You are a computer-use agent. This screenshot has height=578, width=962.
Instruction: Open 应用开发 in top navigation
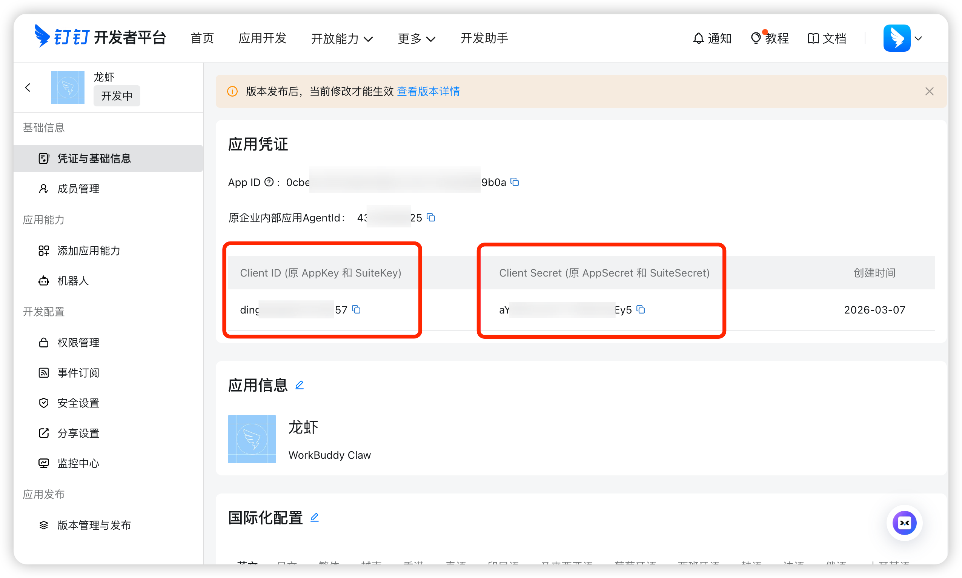pos(263,38)
